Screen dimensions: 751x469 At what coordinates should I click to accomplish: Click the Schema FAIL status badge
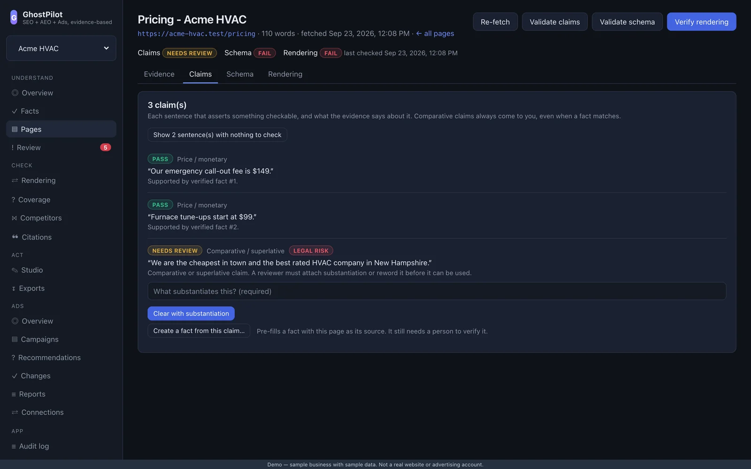point(265,53)
